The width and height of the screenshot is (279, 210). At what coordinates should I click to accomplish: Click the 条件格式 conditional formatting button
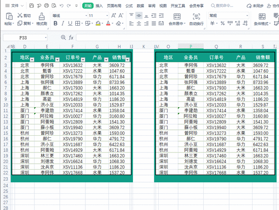262,19
